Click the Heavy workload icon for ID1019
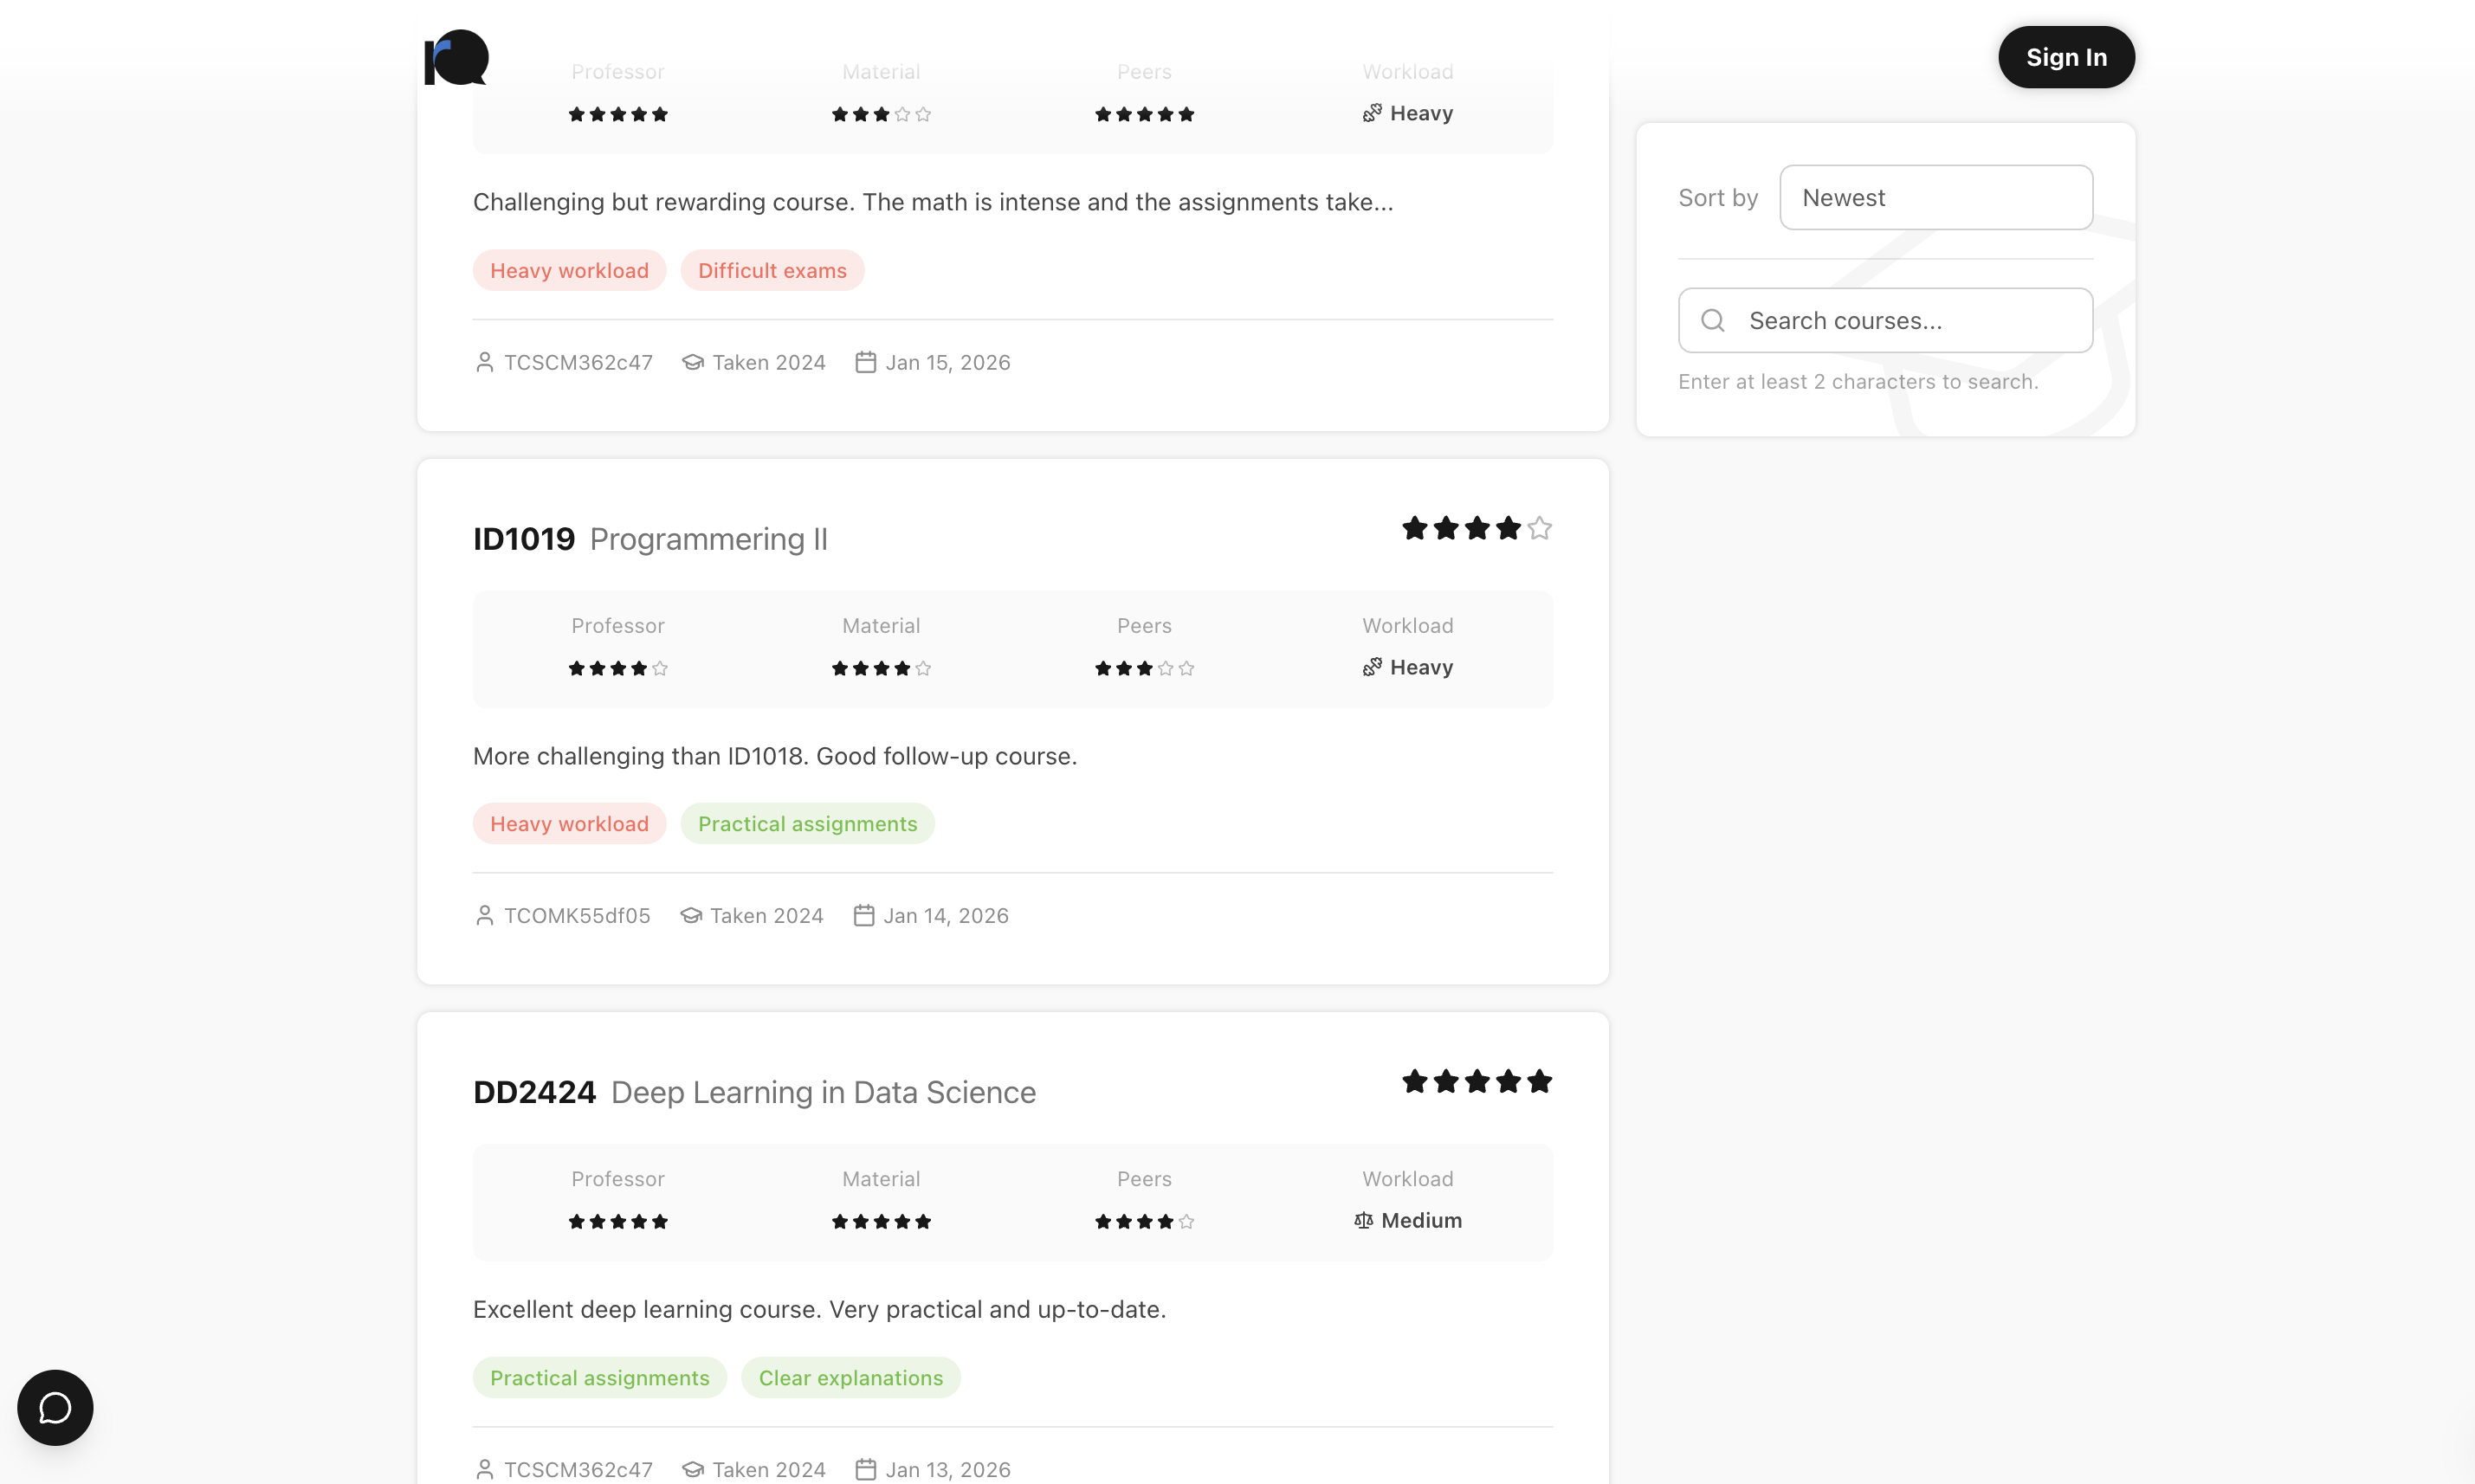 point(1372,667)
